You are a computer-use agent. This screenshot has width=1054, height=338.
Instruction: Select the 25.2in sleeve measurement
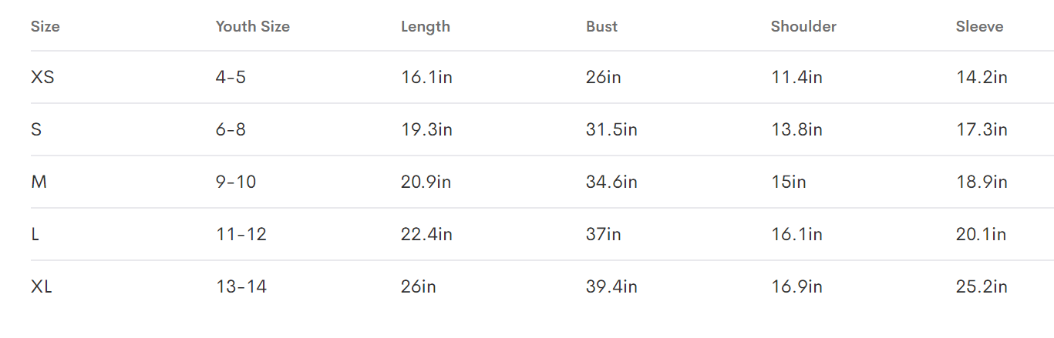point(982,286)
